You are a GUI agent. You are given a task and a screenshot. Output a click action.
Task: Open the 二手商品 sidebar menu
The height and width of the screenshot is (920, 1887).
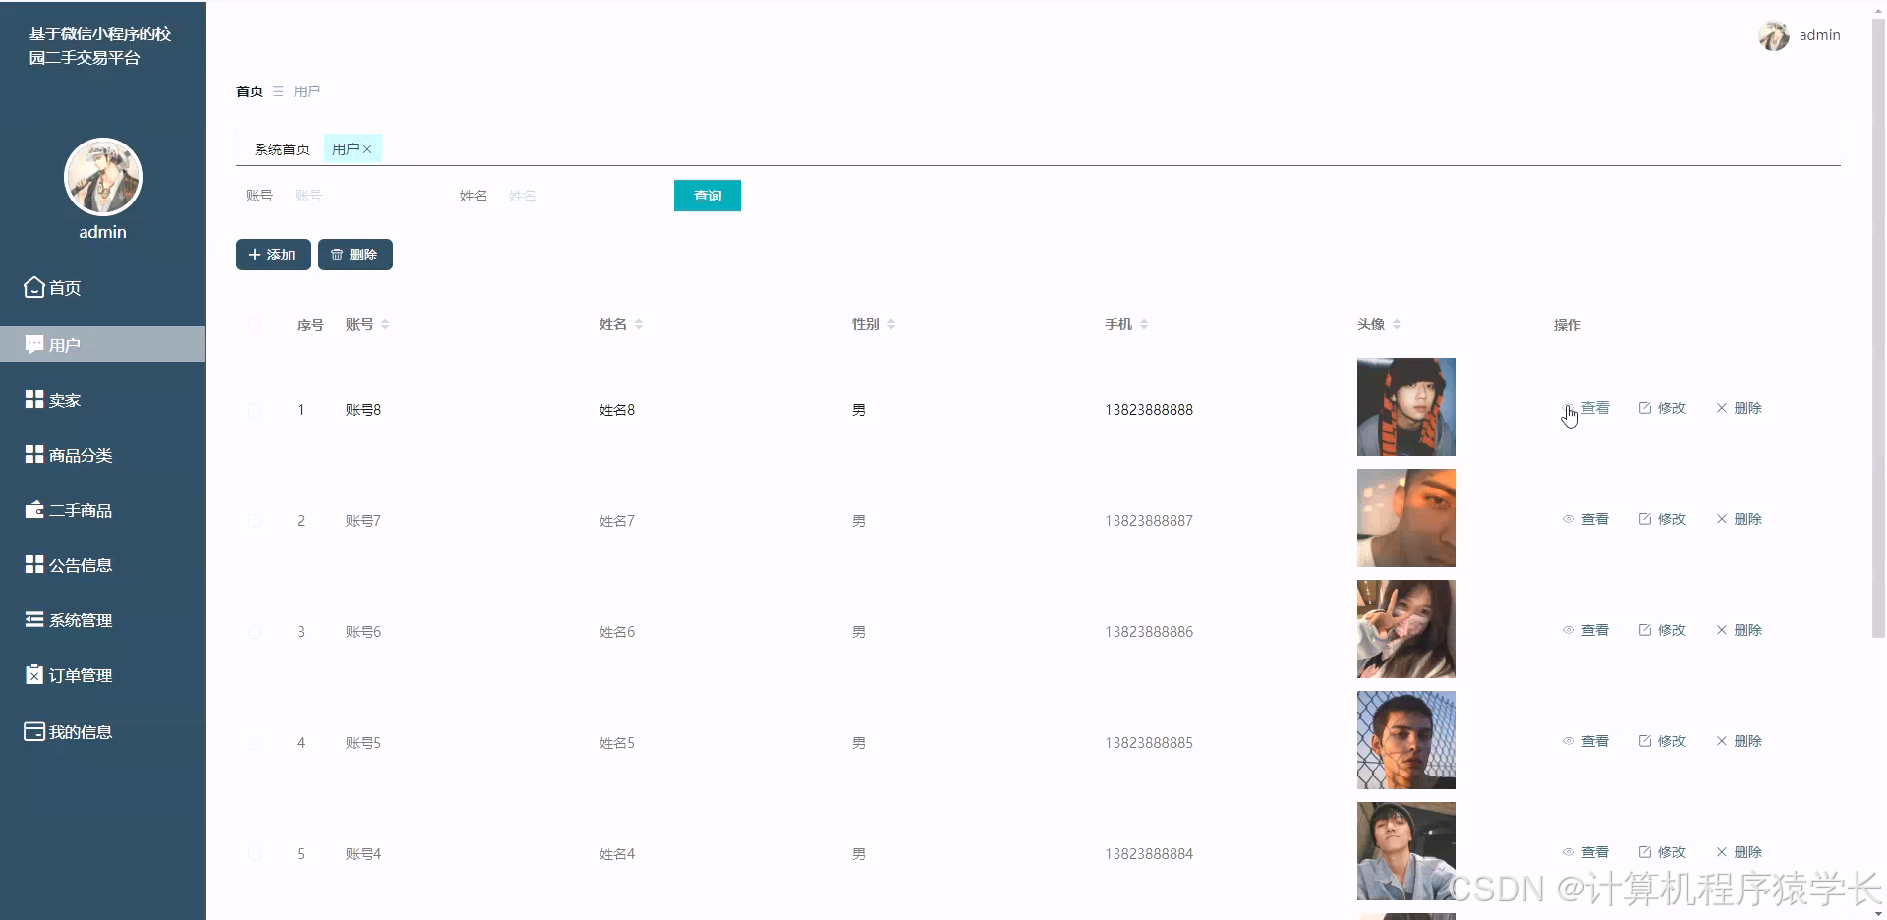click(102, 510)
